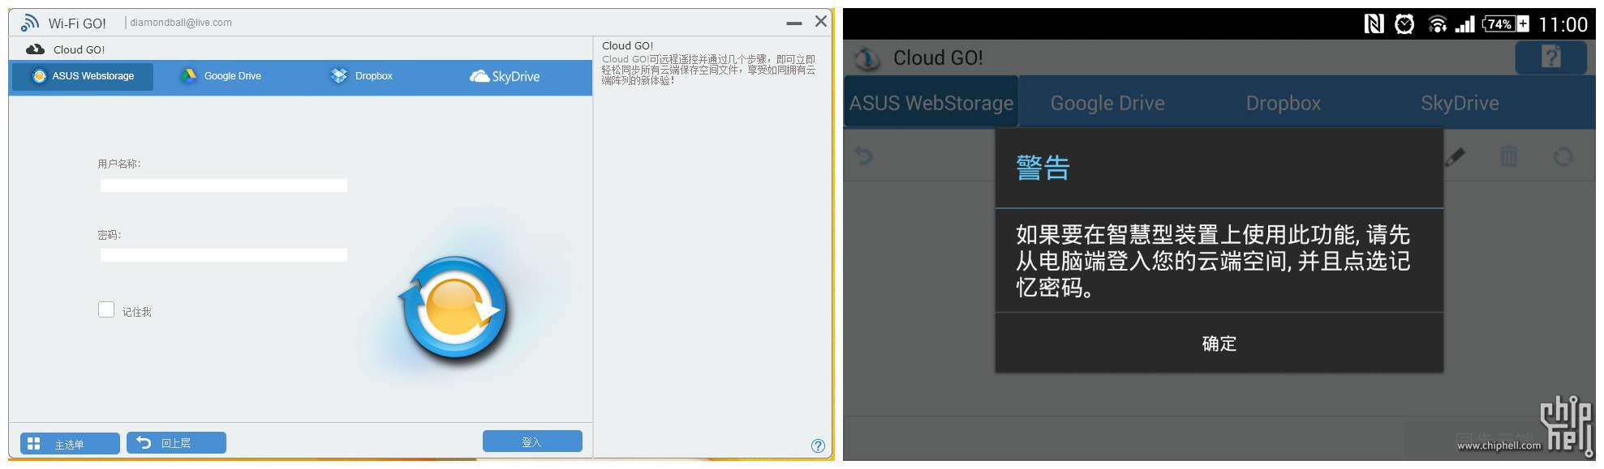1604x469 pixels.
Task: Tap the undo back arrow on mobile
Action: (864, 156)
